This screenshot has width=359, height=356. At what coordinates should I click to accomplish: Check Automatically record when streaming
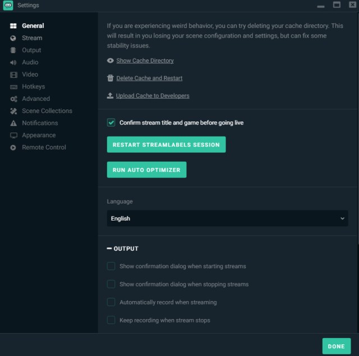[x=111, y=302]
